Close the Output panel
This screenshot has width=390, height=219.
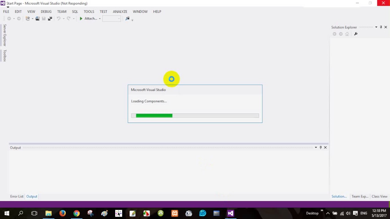coord(325,148)
